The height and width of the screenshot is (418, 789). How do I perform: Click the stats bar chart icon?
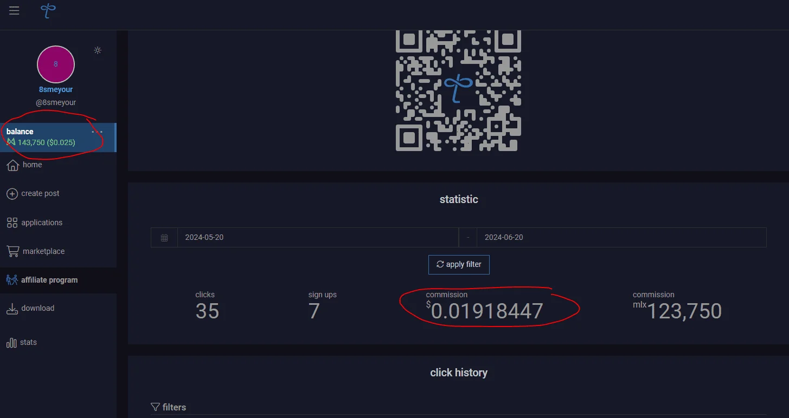pos(11,343)
